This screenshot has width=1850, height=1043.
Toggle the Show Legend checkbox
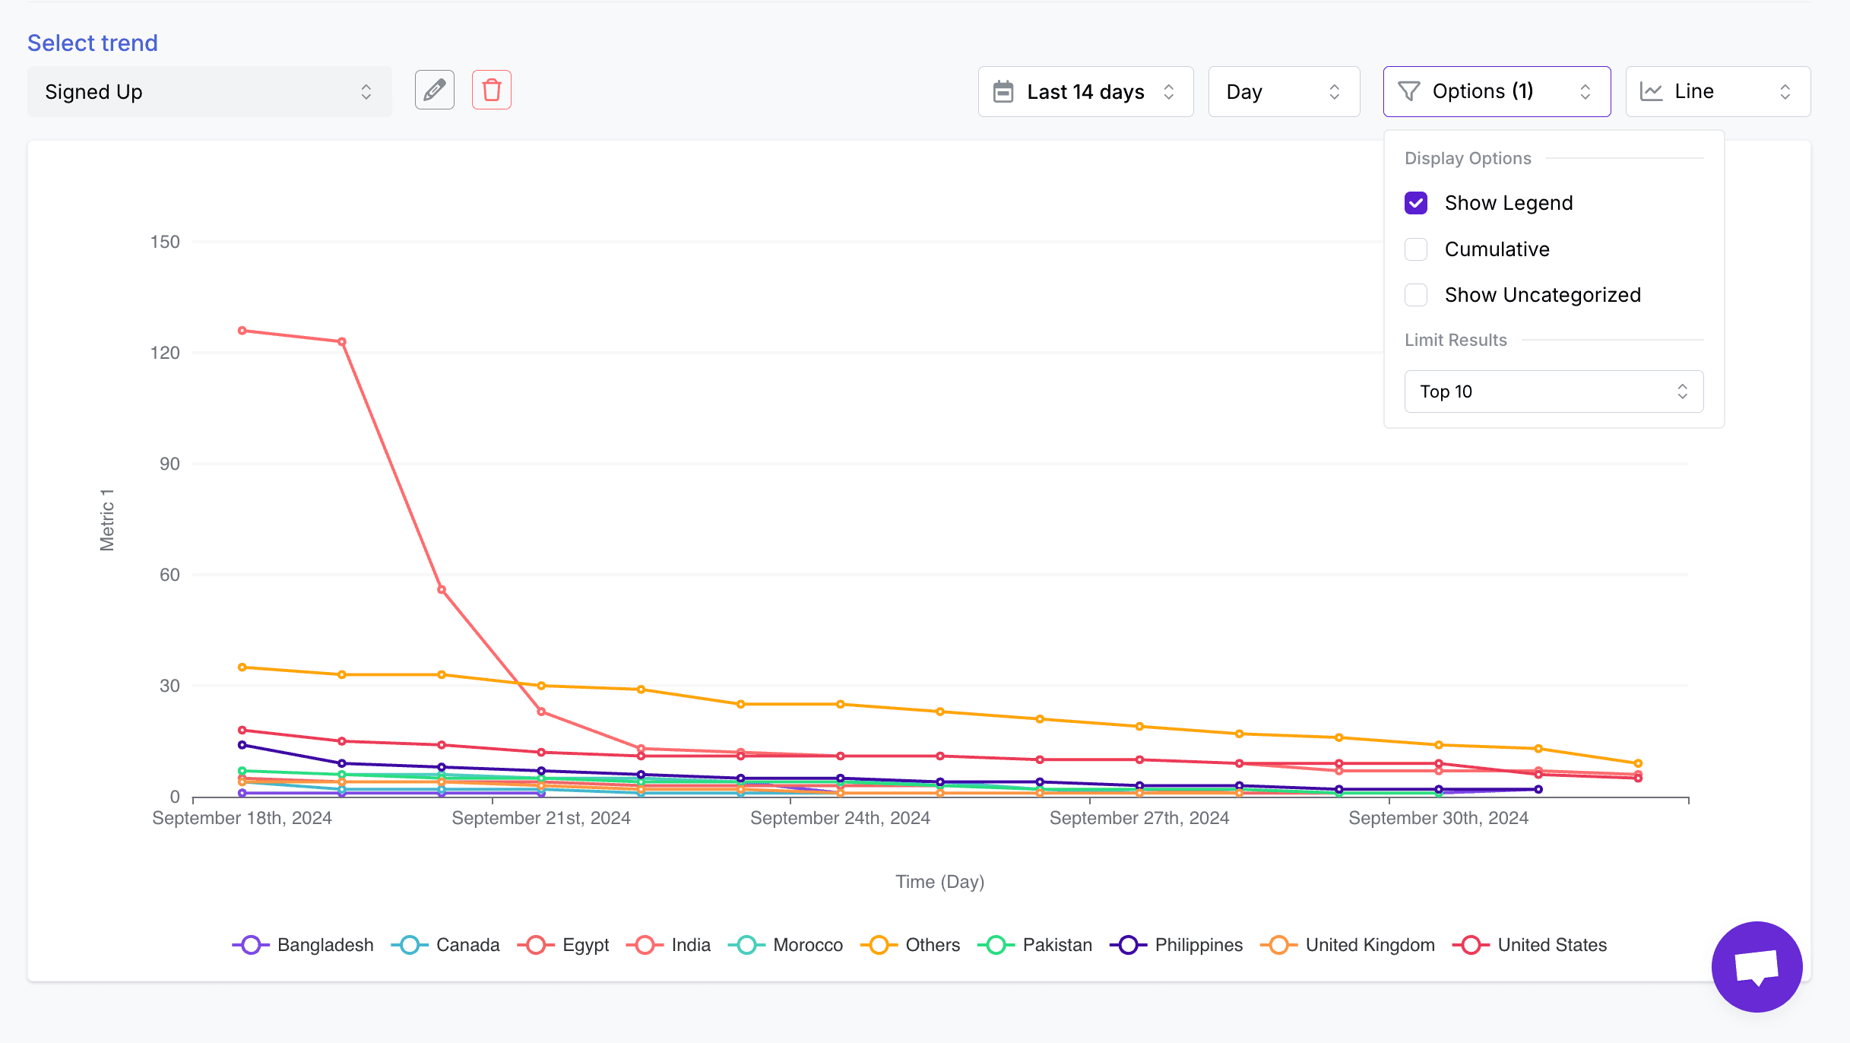[x=1416, y=203]
